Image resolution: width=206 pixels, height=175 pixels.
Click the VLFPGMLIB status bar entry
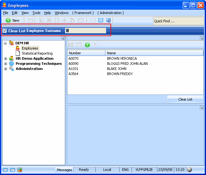click(144, 170)
